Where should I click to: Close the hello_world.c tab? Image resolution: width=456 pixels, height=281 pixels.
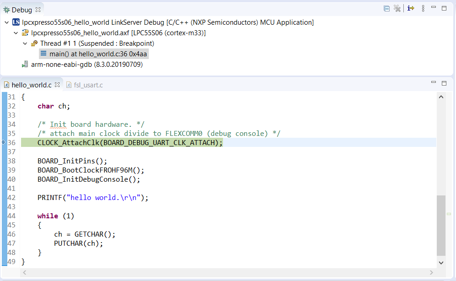57,85
